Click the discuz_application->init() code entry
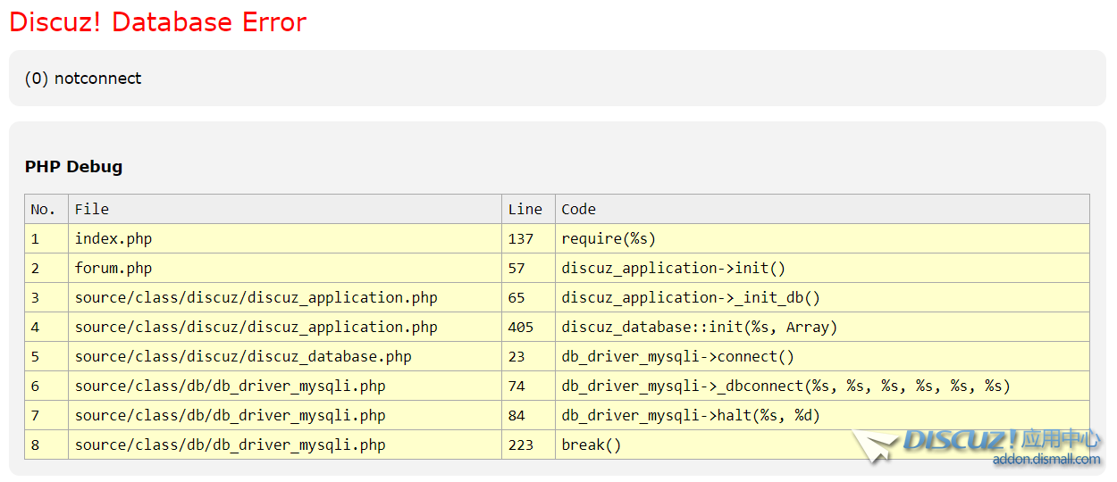Image resolution: width=1117 pixels, height=482 pixels. 673,268
